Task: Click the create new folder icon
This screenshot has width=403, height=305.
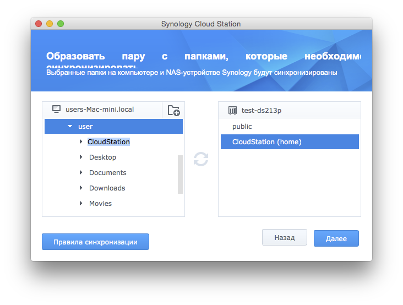Action: (174, 110)
